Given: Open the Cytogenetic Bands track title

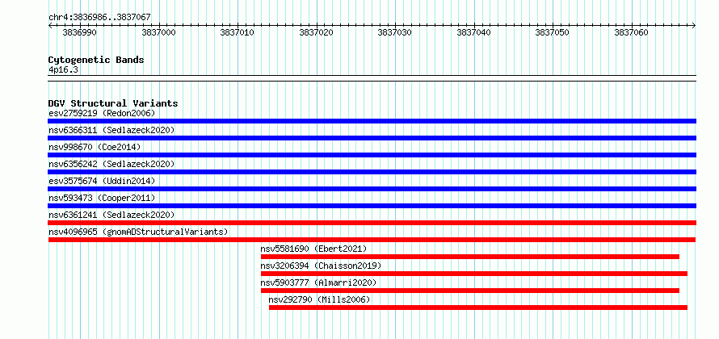Looking at the screenshot, I should tap(96, 60).
